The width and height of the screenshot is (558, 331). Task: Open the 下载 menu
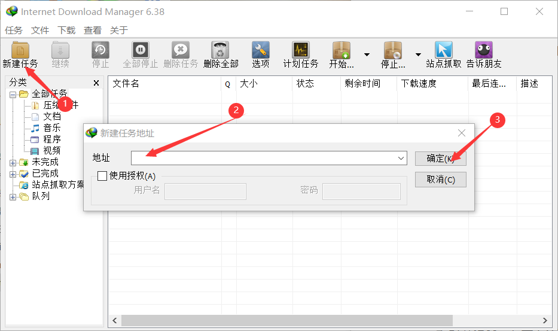[x=66, y=31]
